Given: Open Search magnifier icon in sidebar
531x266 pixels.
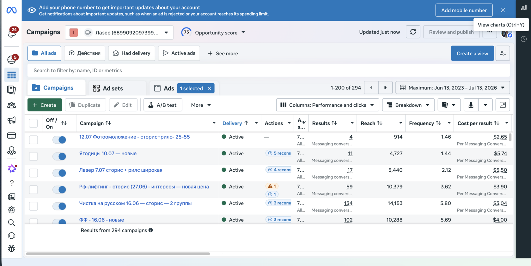Looking at the screenshot, I should [11, 223].
